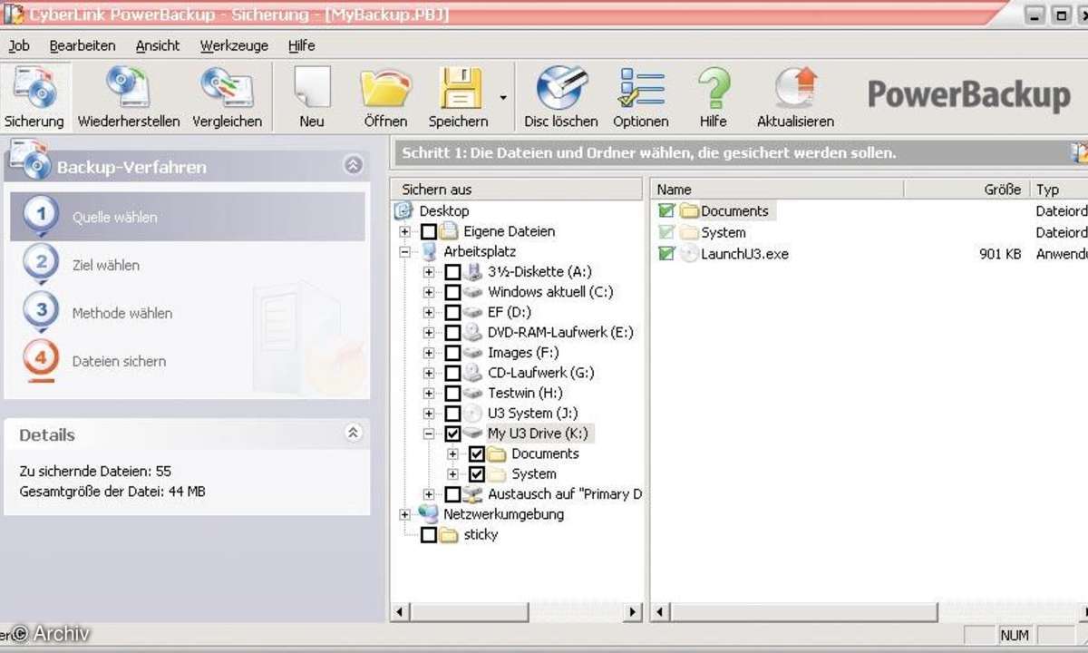Uncheck the Documents checkbox in the tree

[476, 453]
